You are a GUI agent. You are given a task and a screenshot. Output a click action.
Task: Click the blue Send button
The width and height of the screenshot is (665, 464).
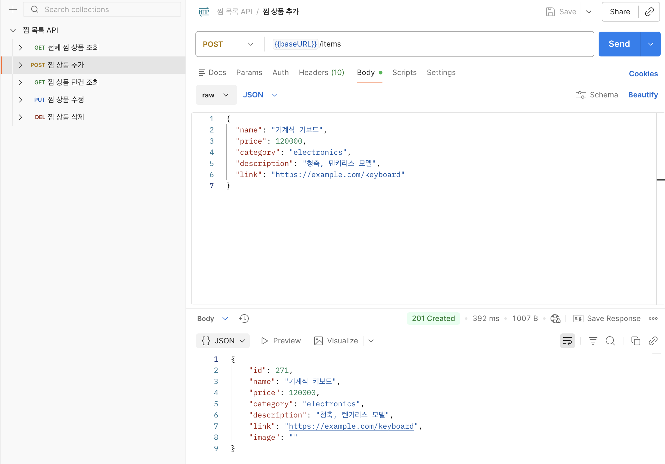pyautogui.click(x=619, y=44)
